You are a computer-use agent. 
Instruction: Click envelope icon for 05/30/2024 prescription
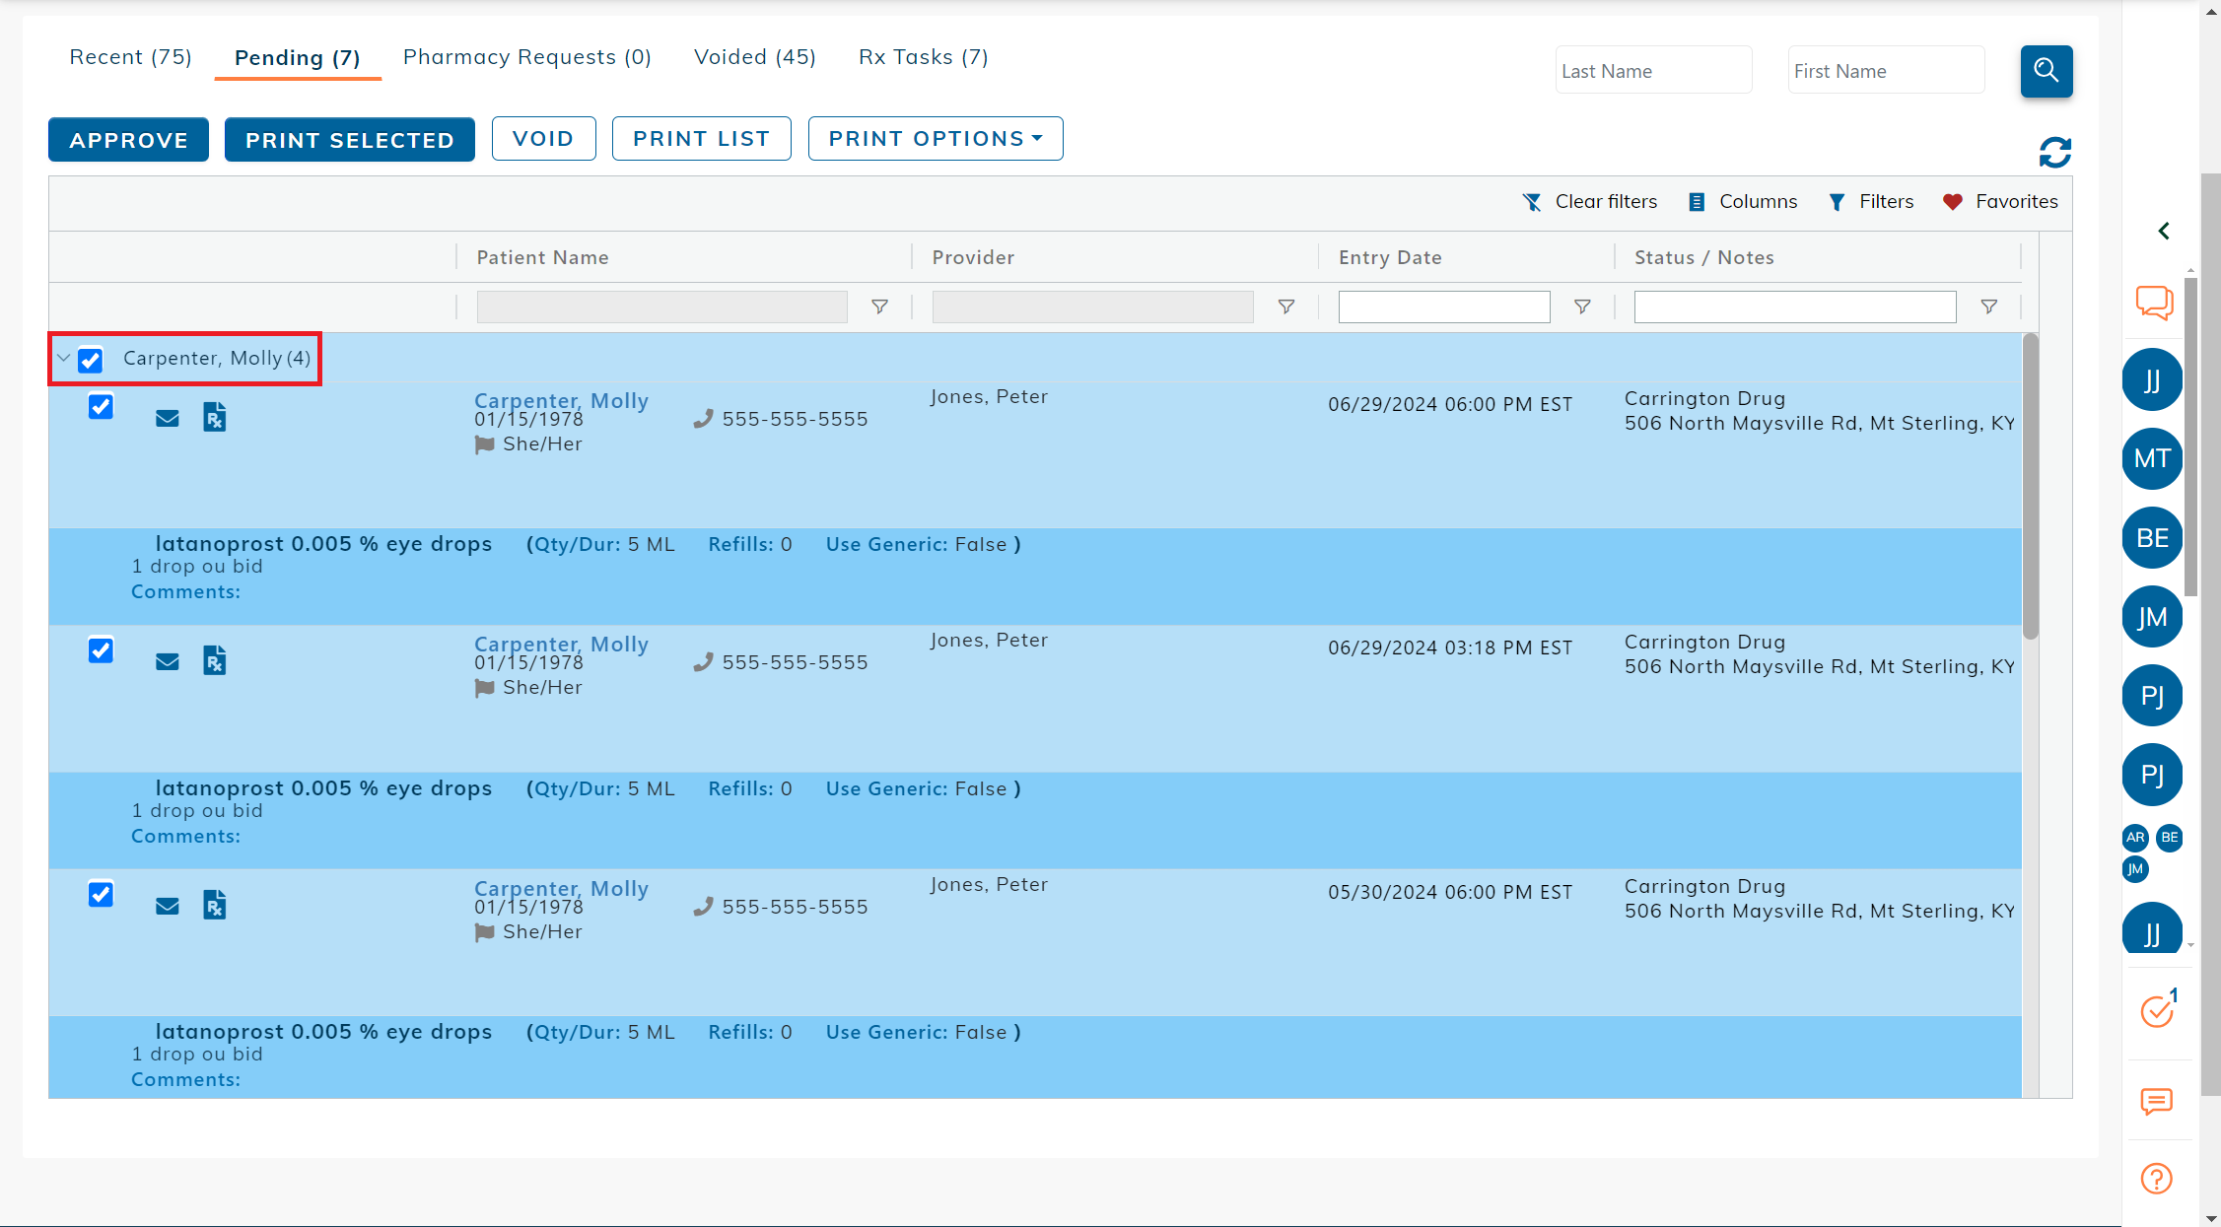[168, 907]
